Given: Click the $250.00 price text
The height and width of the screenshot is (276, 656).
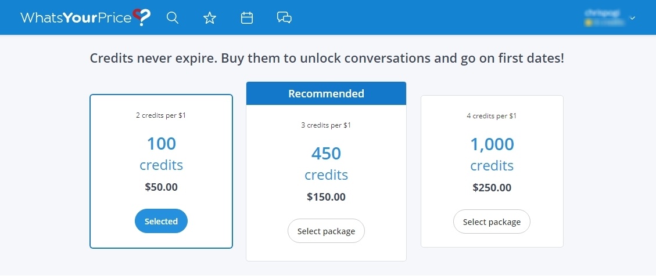Looking at the screenshot, I should (492, 187).
